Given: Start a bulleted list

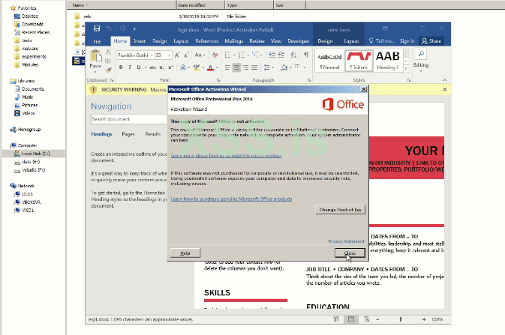Looking at the screenshot, I should click(x=227, y=55).
